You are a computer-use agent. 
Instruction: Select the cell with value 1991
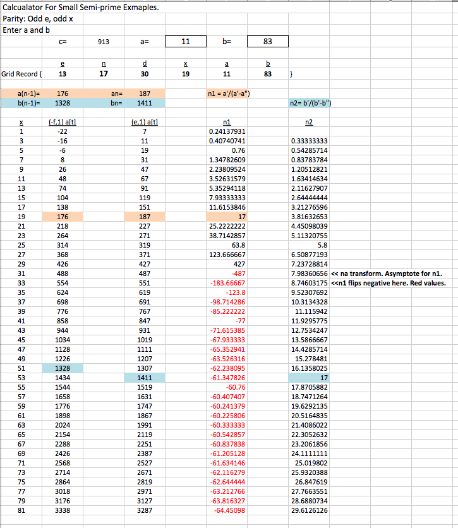click(145, 425)
